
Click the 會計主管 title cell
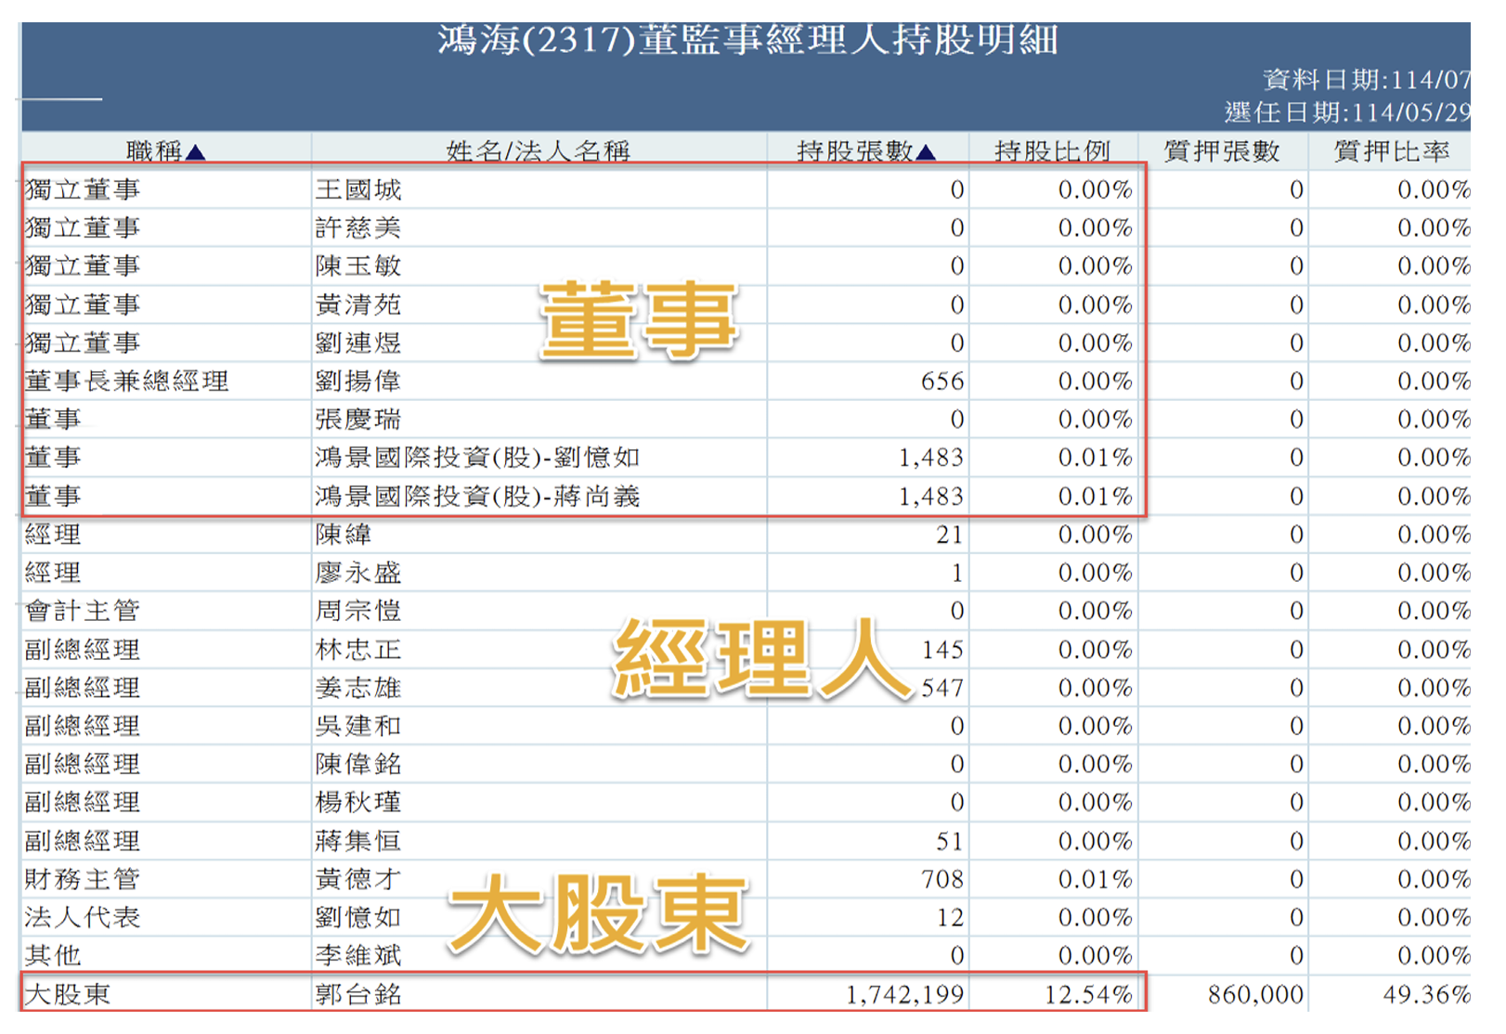83,611
